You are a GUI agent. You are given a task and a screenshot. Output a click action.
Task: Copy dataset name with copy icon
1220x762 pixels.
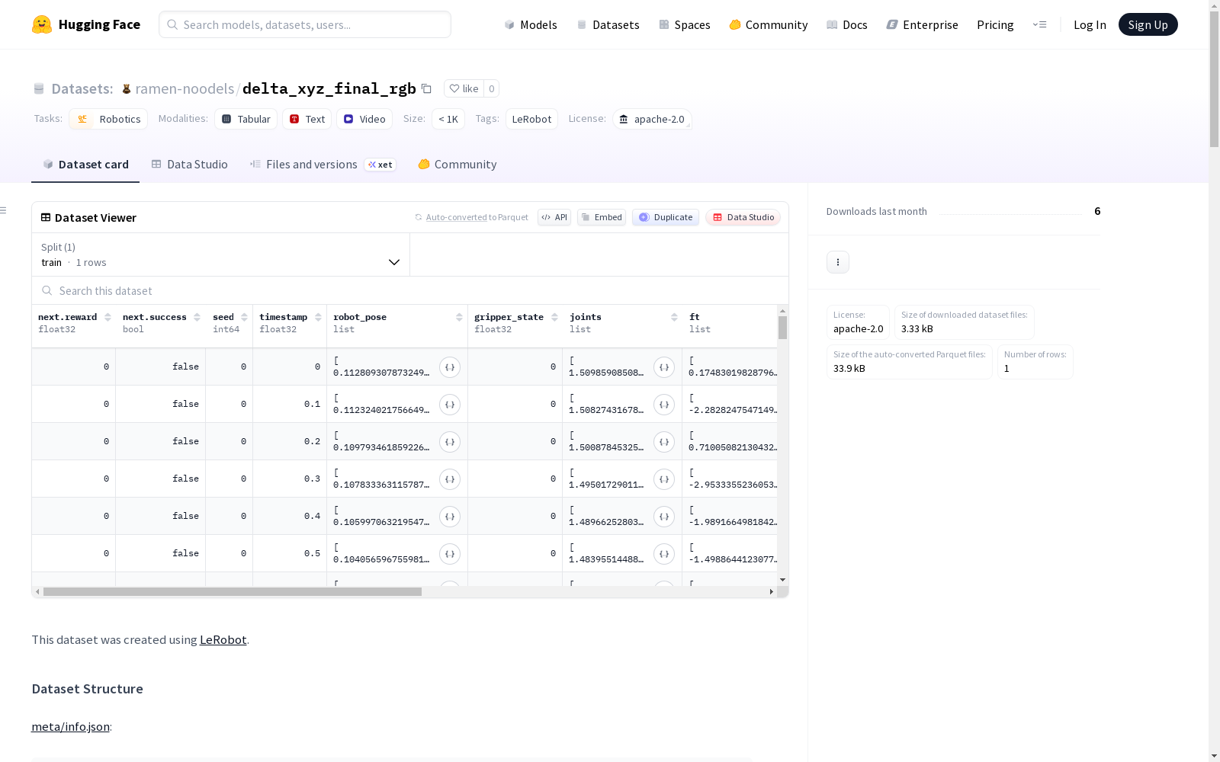tap(427, 88)
